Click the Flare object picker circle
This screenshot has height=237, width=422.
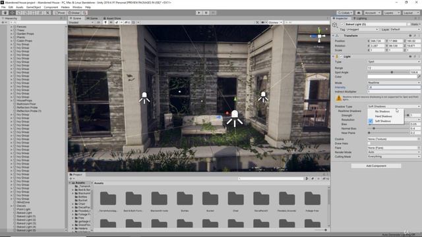pos(419,147)
